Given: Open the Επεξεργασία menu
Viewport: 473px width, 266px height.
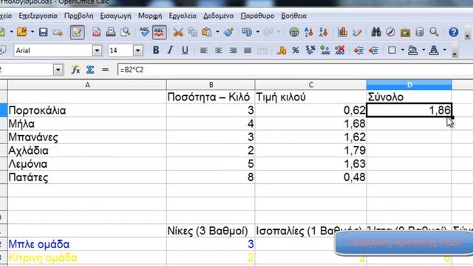Looking at the screenshot, I should pos(38,16).
